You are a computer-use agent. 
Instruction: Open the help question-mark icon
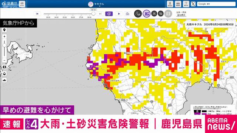pyautogui.click(x=186, y=4)
